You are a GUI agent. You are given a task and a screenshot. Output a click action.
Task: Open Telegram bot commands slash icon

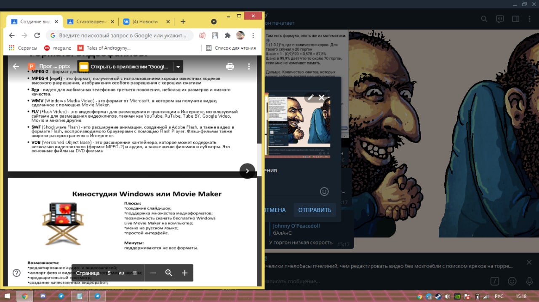click(x=496, y=281)
